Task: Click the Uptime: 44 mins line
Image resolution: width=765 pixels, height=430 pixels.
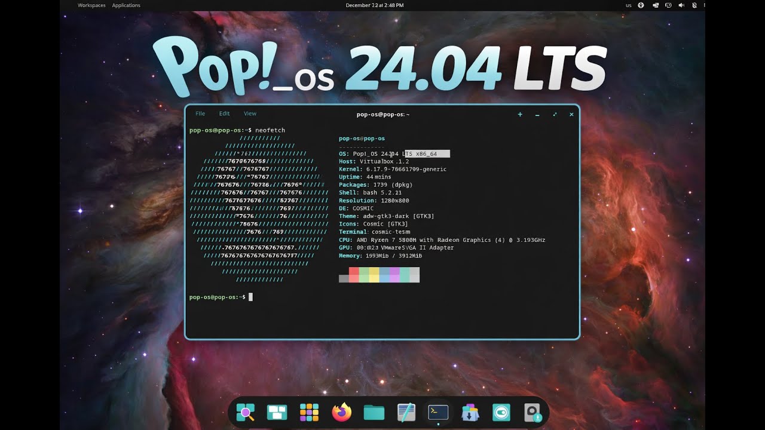Action: [365, 177]
